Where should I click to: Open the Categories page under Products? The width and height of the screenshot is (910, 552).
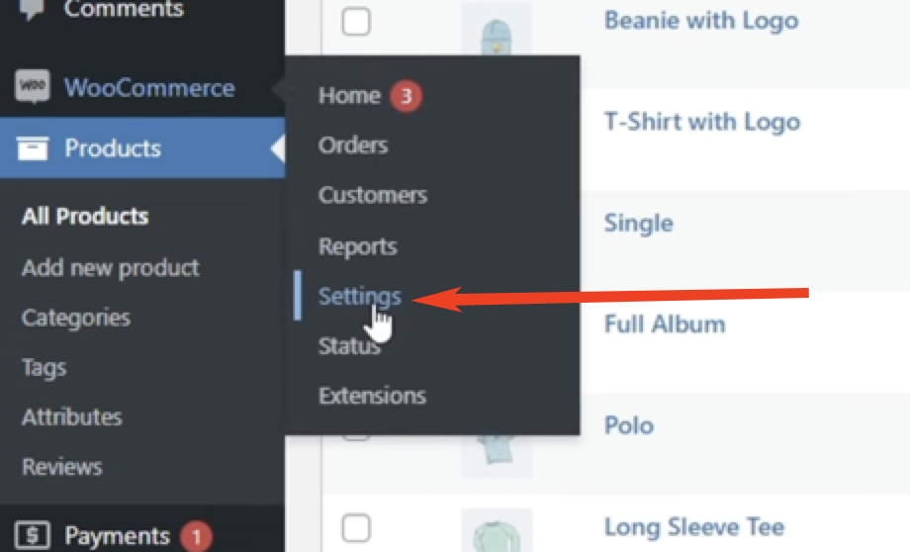point(76,318)
